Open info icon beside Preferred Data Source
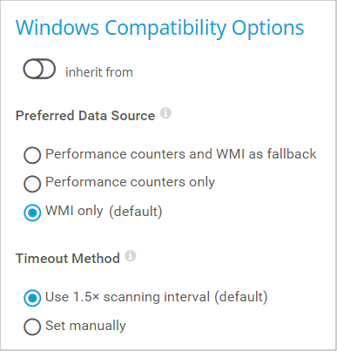Viewport: 337px width, 351px height. 165,113
